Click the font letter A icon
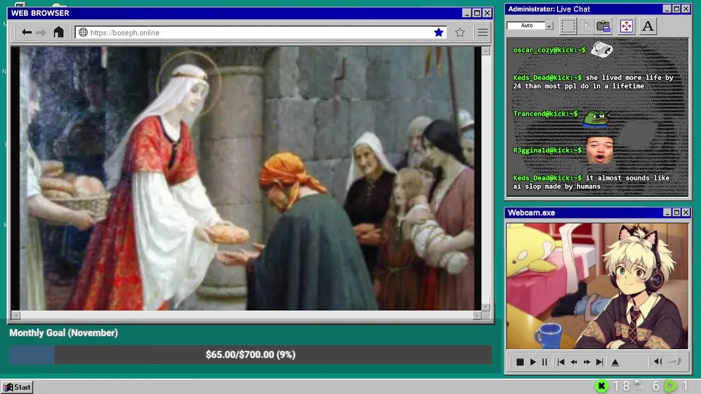701x394 pixels. 648,26
